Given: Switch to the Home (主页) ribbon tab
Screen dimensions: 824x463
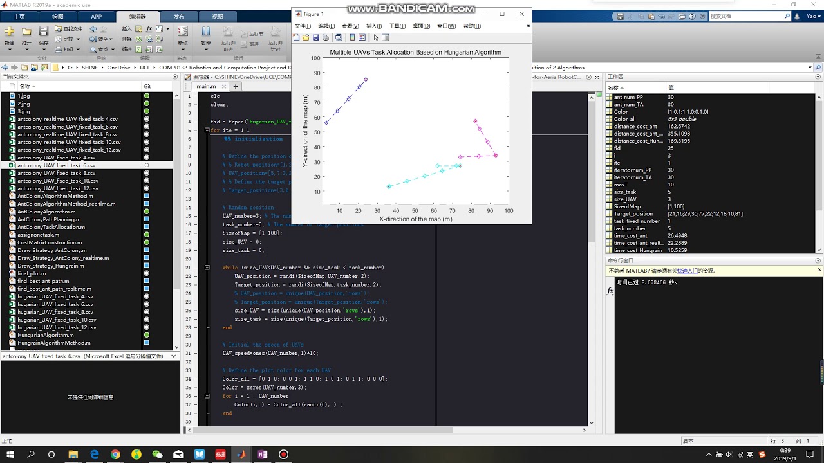Looking at the screenshot, I should [19, 17].
